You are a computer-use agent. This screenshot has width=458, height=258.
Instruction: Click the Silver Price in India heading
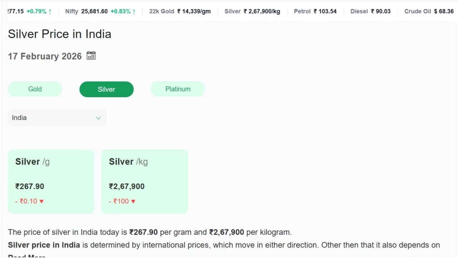pos(59,34)
